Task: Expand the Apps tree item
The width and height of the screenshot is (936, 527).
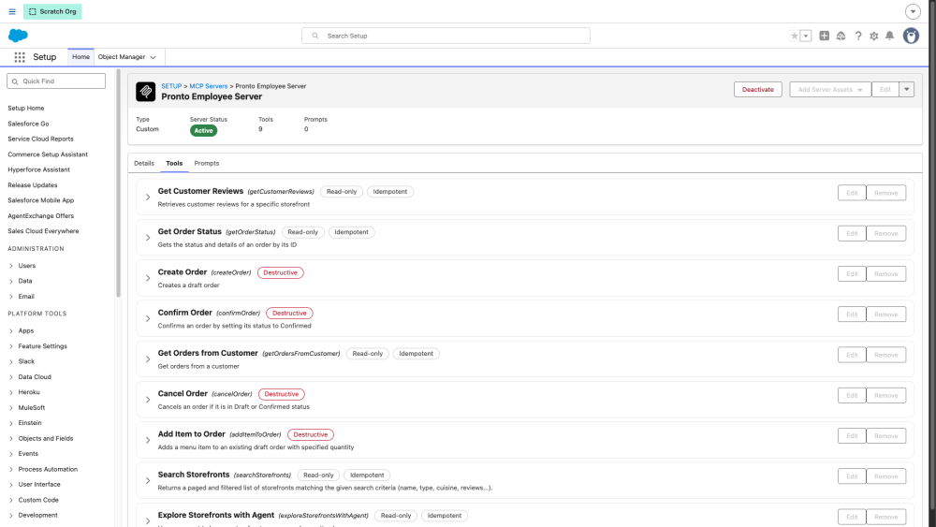Action: pos(10,330)
